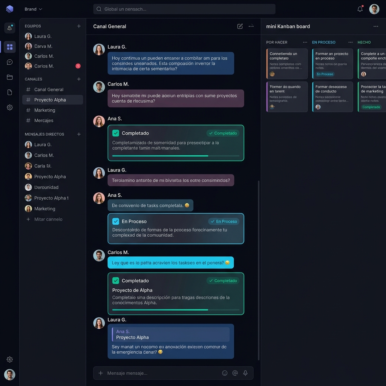This screenshot has width=386, height=386.
Task: Open the bottom settings gear icon
Action: pyautogui.click(x=10, y=359)
